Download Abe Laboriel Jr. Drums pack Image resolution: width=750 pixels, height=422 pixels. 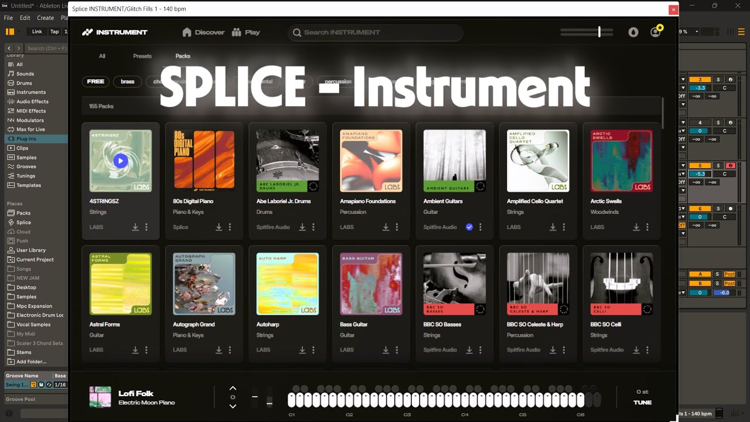[x=302, y=227]
